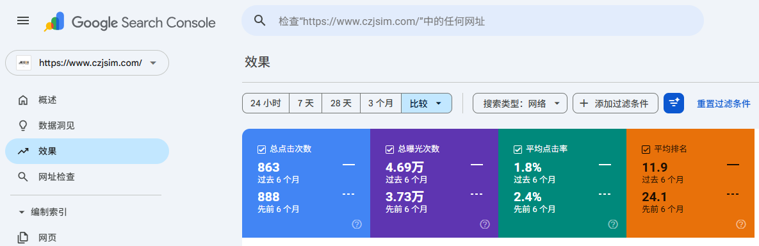The width and height of the screenshot is (759, 246).
Task: Open the hamburger main menu
Action: 23,20
